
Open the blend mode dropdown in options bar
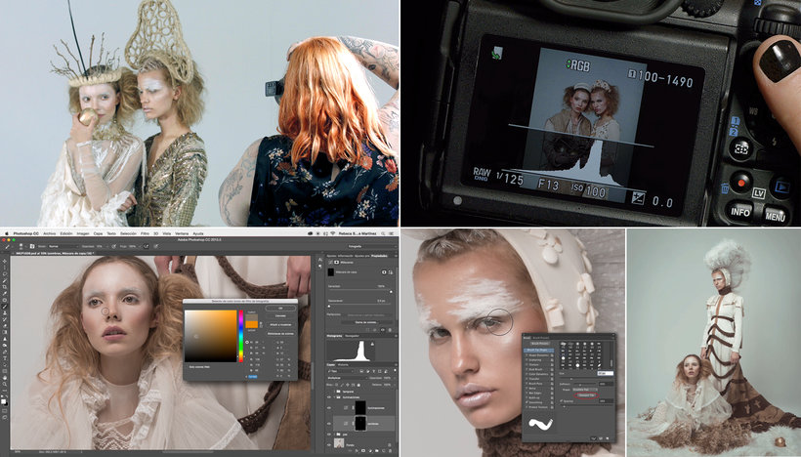pos(63,246)
